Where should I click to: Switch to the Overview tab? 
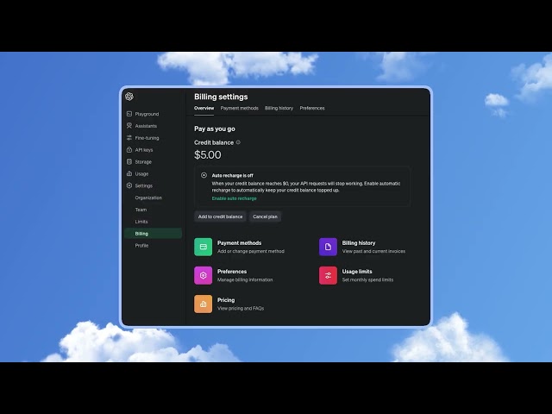click(204, 108)
